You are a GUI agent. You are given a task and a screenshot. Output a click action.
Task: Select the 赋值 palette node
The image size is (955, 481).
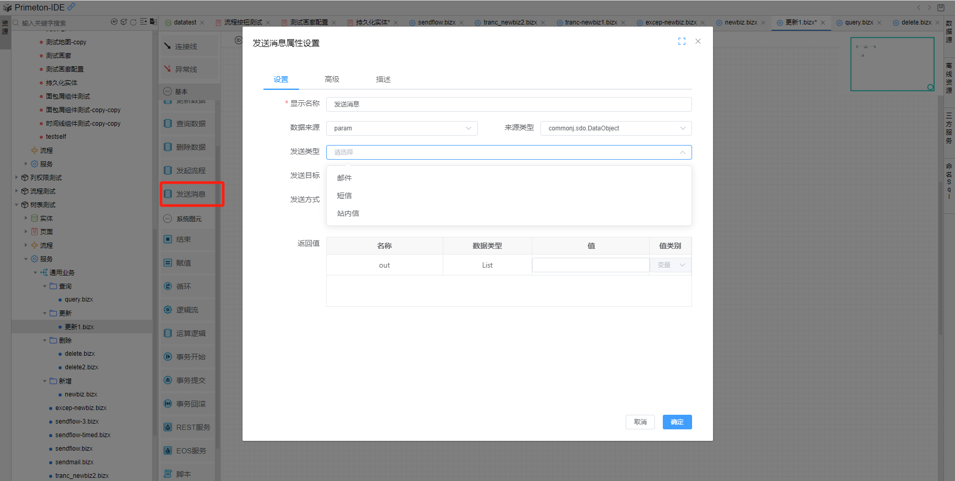coord(183,263)
